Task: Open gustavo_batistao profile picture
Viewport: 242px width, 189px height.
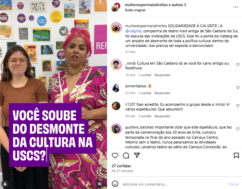Action: (x=116, y=129)
